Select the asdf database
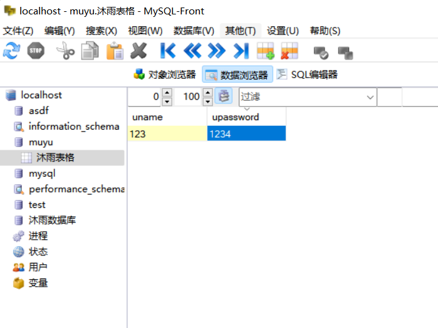The width and height of the screenshot is (438, 328). (39, 111)
